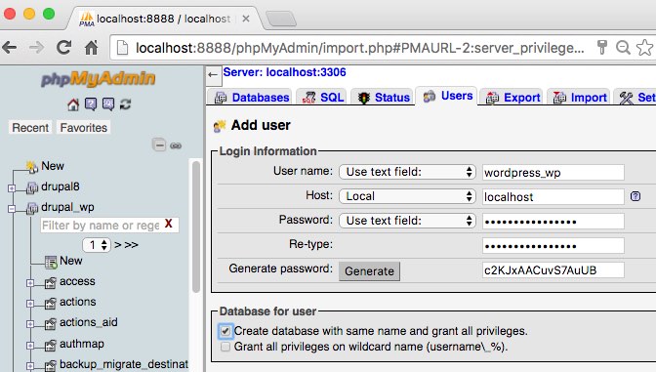Open the Import tab
Screen dimensions: 656x372
(x=579, y=97)
